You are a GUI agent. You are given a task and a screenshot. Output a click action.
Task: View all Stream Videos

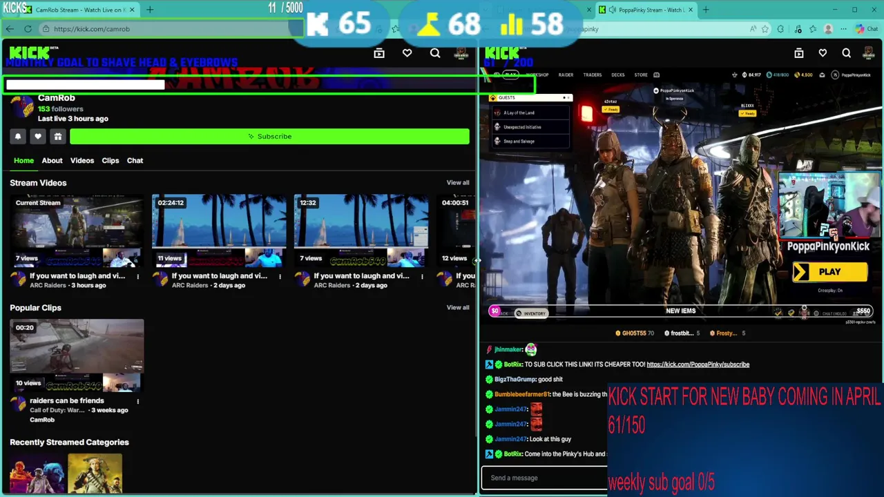point(458,183)
